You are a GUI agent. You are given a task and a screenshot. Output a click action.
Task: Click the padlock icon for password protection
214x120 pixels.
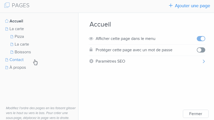(x=91, y=50)
